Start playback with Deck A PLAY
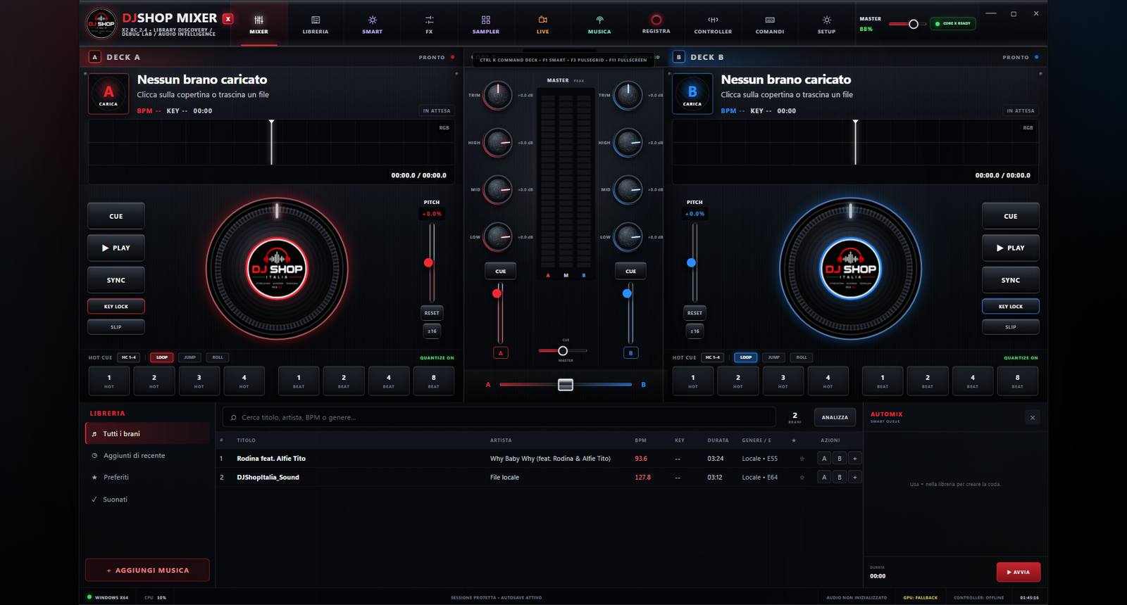Screen dimensions: 1127x605 pyautogui.click(x=116, y=248)
